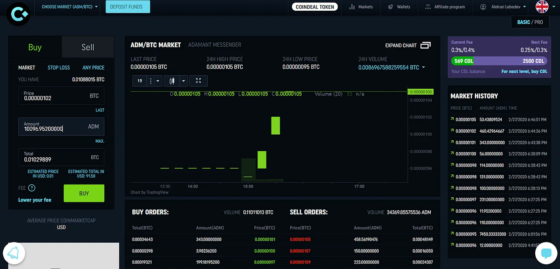Screen dimensions: 560x269
Task: Click the Total input field
Action: 61,157
